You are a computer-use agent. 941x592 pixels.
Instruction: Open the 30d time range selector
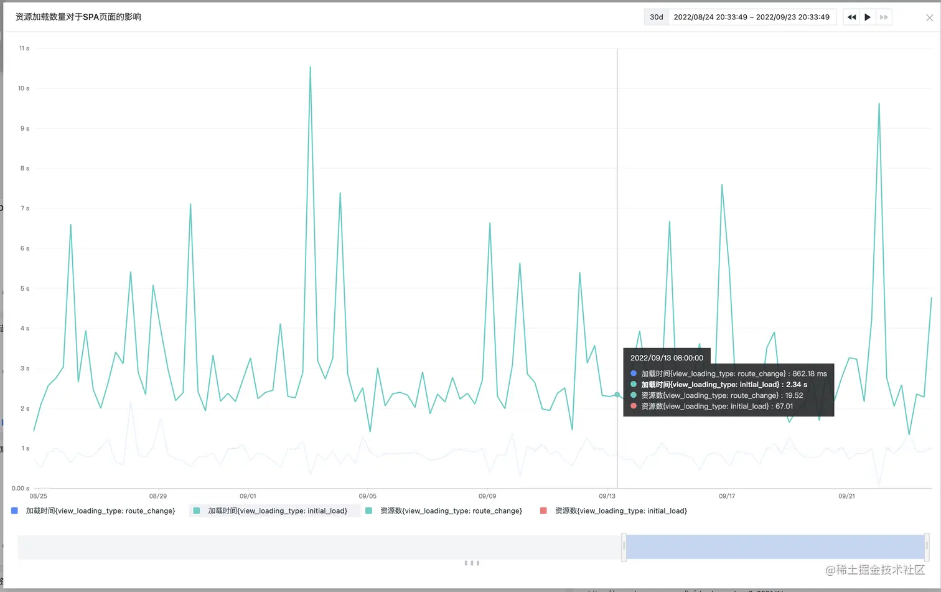point(656,17)
